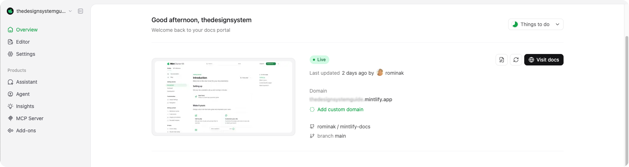This screenshot has width=629, height=167.
Task: Click the Editor pencil-page icon
Action: tap(10, 42)
